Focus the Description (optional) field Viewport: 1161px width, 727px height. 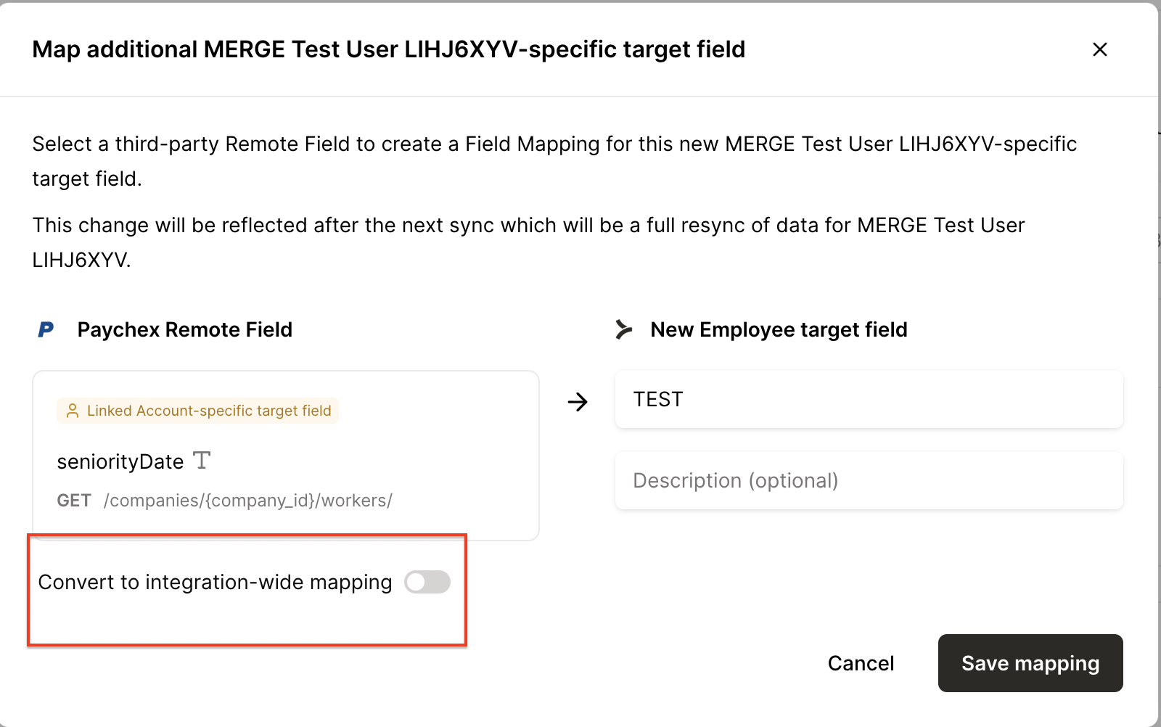click(869, 480)
